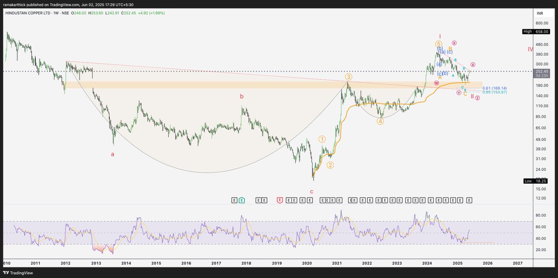Click the 2023 year label on time axis
The width and height of the screenshot is (558, 278).
(397, 263)
